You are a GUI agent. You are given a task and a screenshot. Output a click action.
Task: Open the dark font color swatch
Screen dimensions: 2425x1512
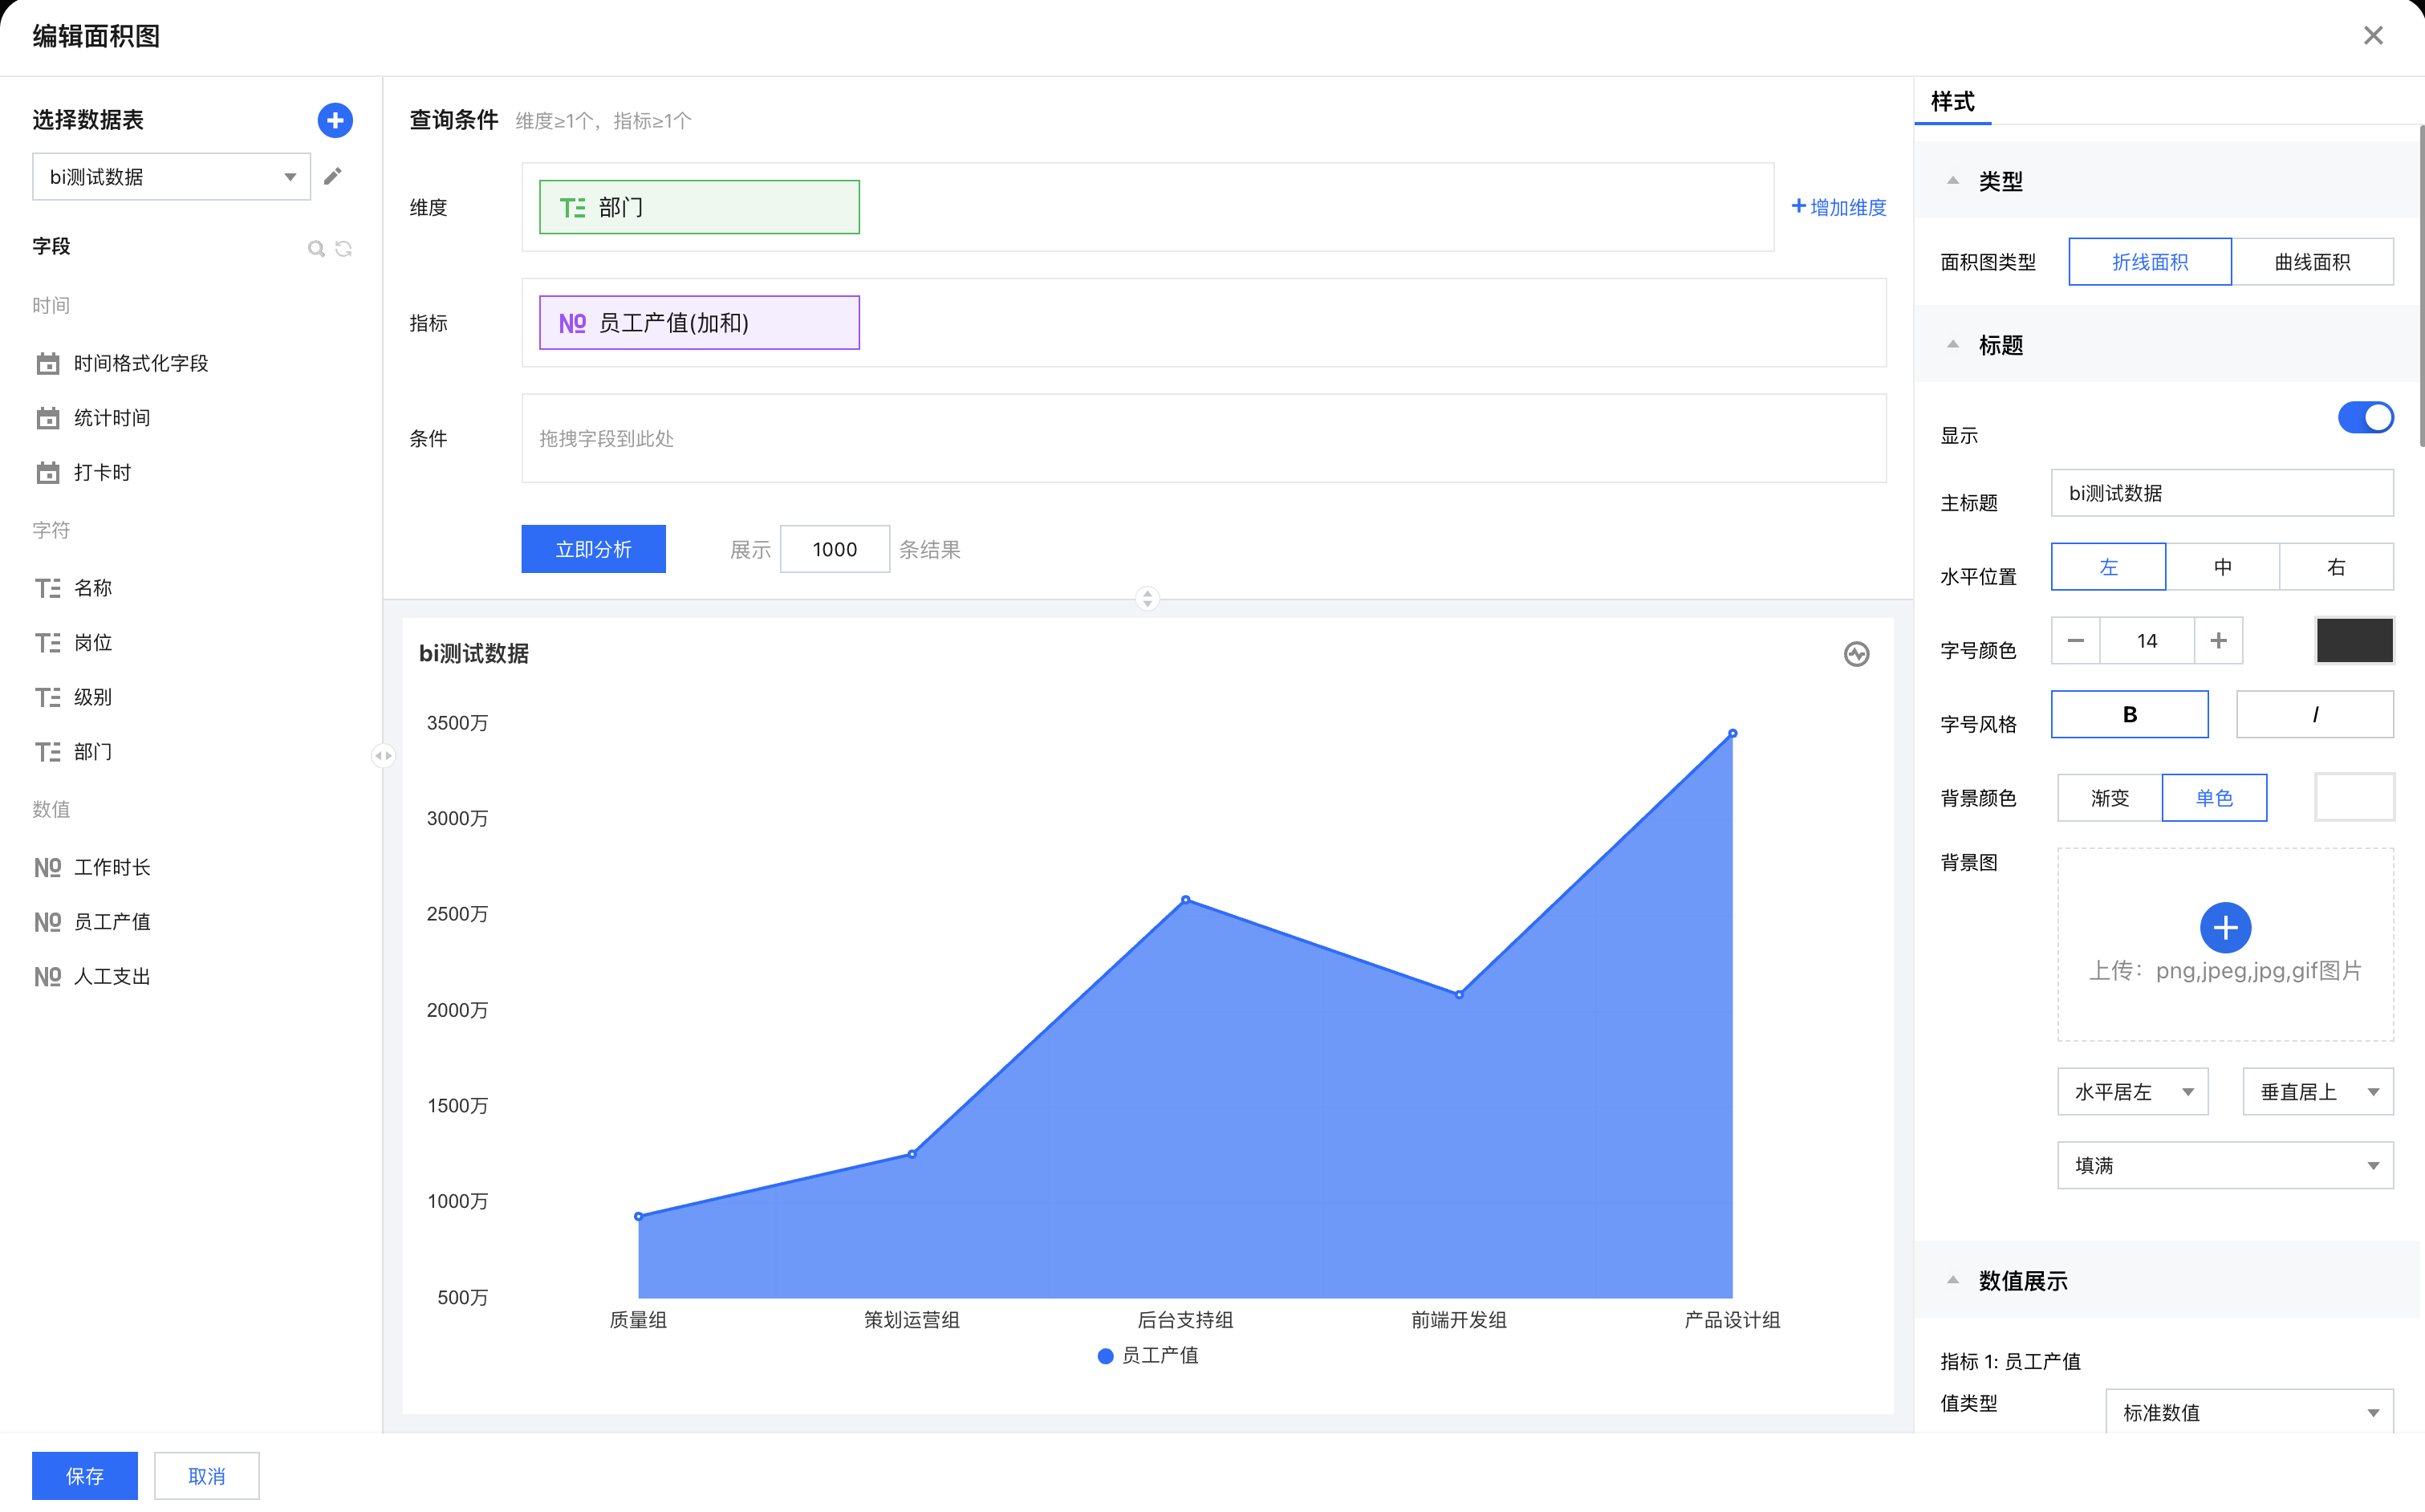pyautogui.click(x=2354, y=640)
